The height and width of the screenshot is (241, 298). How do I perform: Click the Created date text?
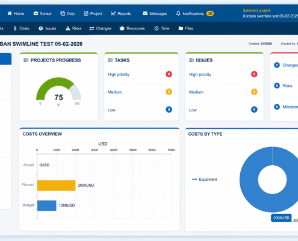click(x=260, y=43)
